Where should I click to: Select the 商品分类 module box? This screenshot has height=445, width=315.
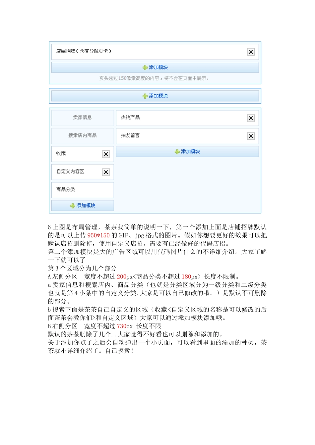[x=83, y=190]
